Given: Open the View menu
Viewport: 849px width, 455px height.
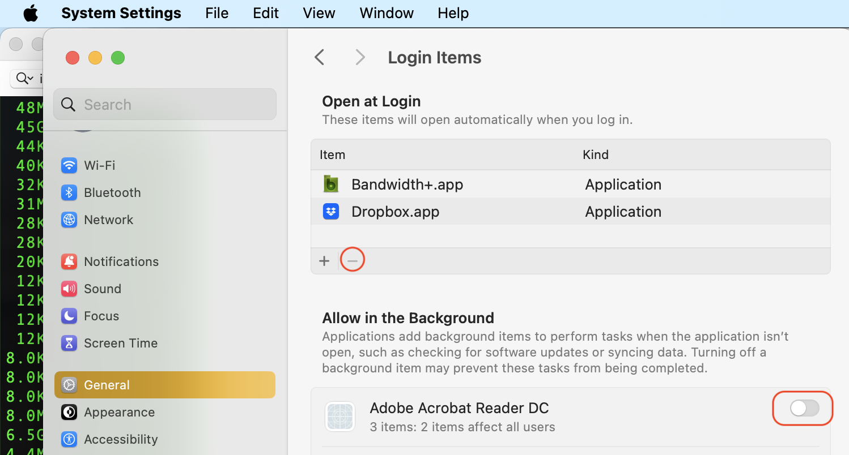Looking at the screenshot, I should 319,13.
